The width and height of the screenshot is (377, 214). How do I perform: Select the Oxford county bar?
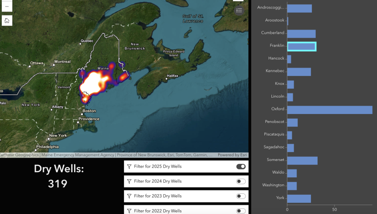pyautogui.click(x=329, y=110)
